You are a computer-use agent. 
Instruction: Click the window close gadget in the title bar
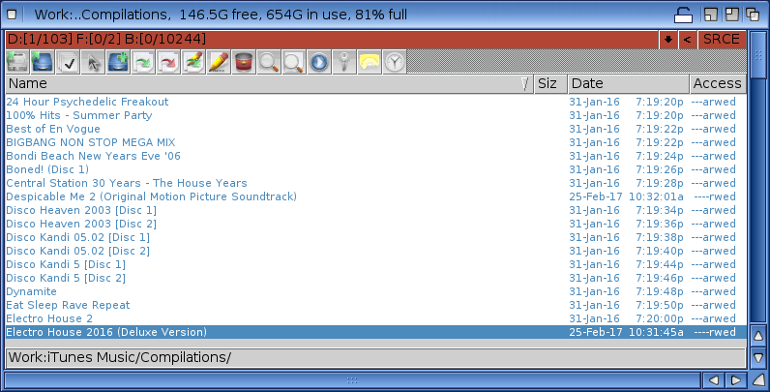coord(12,15)
